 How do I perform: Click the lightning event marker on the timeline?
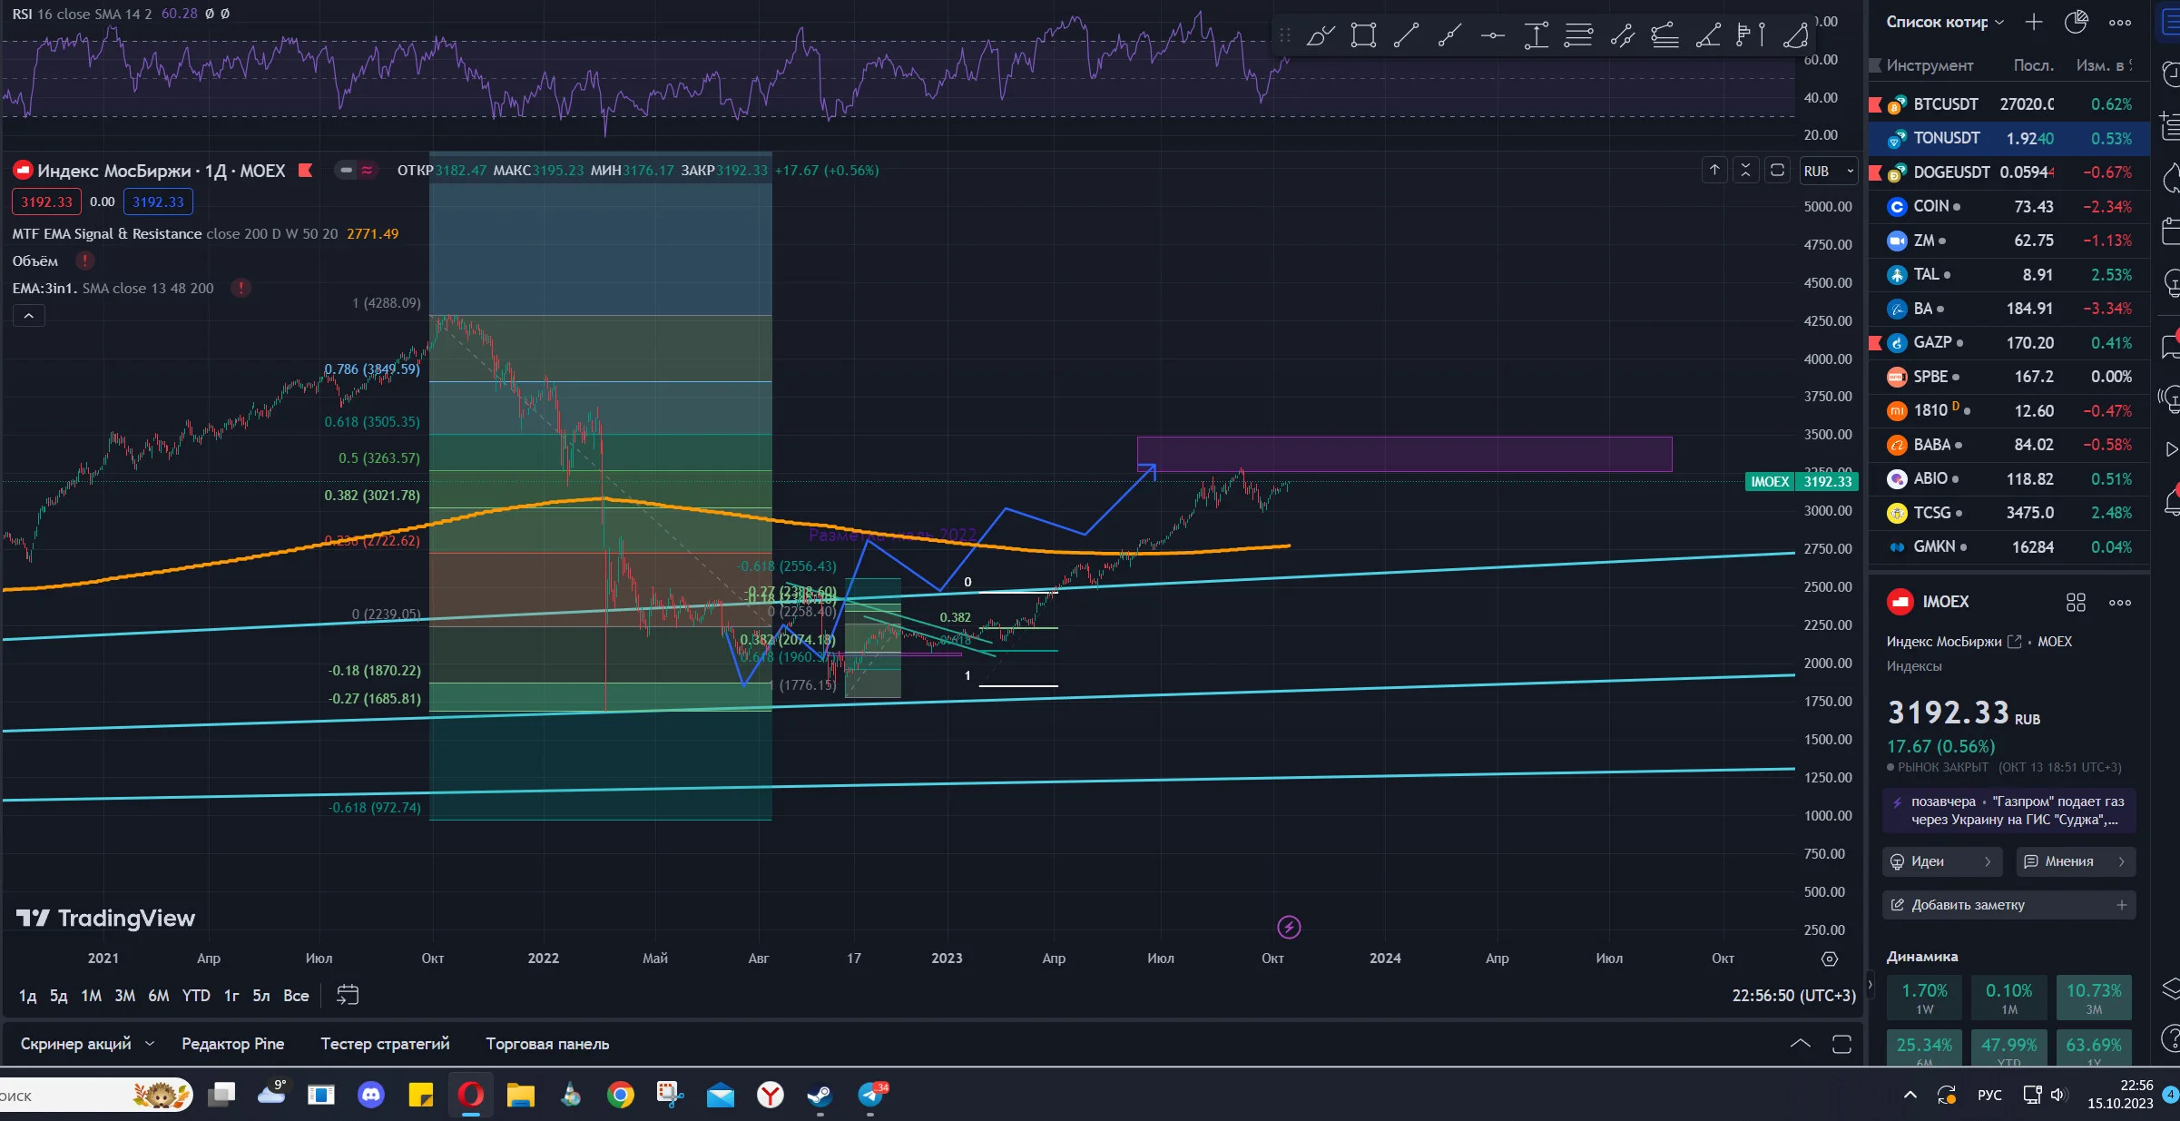pyautogui.click(x=1289, y=927)
